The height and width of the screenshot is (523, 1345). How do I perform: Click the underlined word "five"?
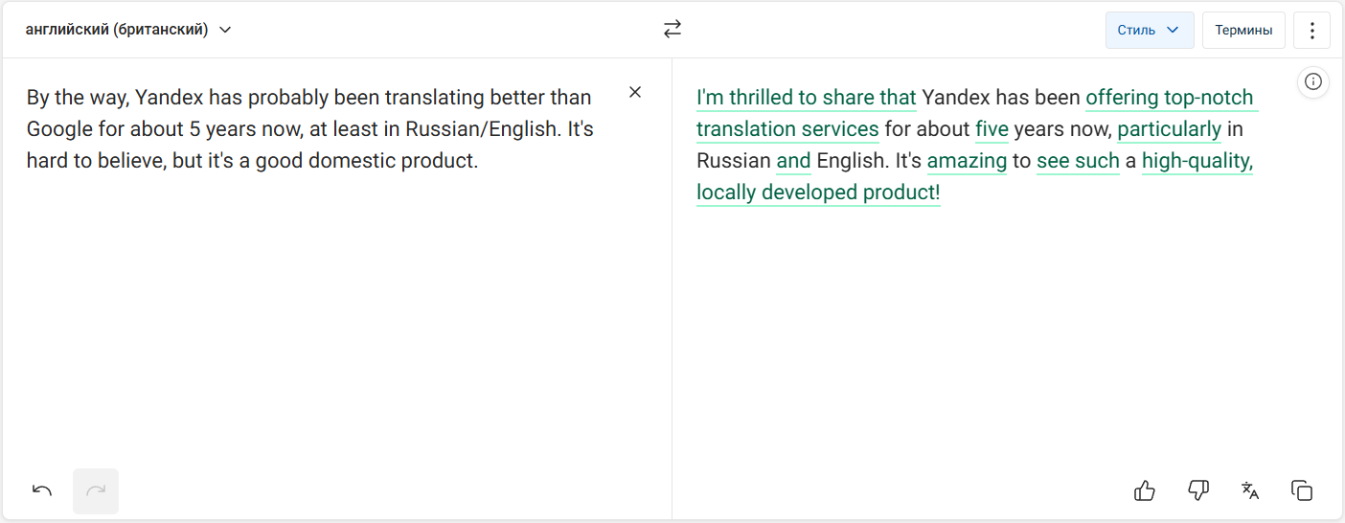point(992,129)
